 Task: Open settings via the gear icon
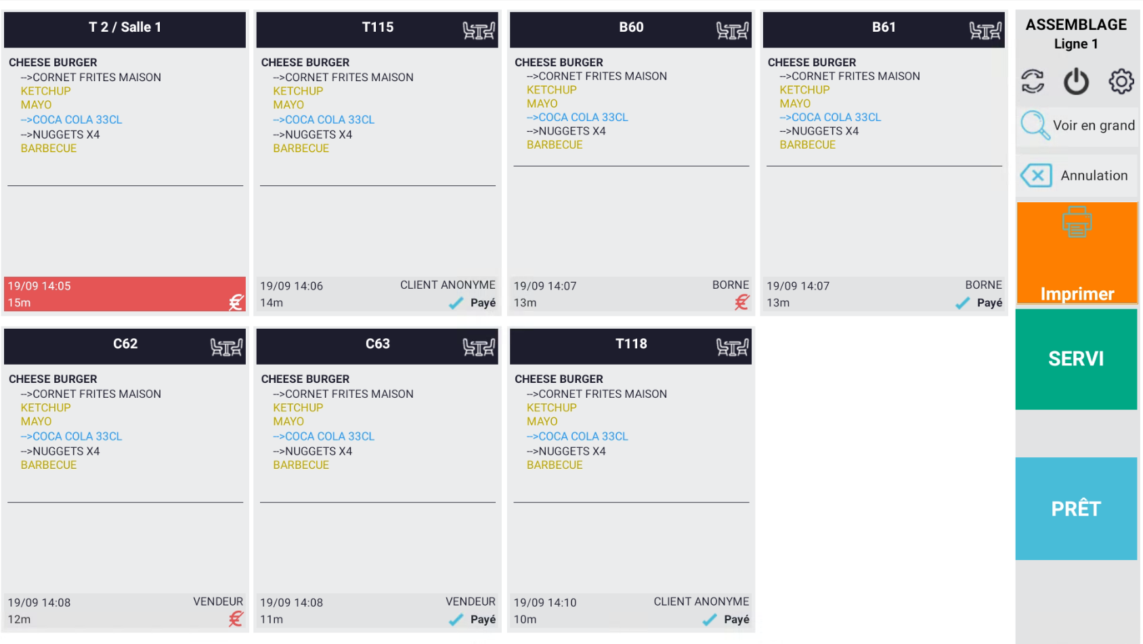pyautogui.click(x=1121, y=82)
